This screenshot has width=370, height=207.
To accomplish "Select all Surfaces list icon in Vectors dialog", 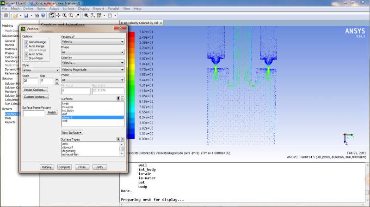I will 118,99.
